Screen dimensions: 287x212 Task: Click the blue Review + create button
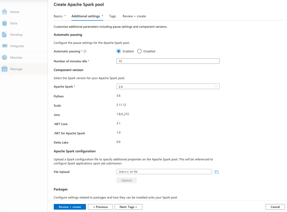tap(70, 207)
